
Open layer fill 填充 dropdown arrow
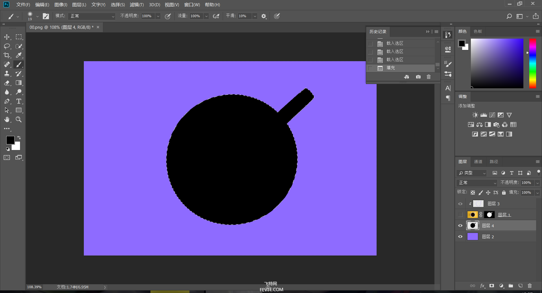(537, 193)
